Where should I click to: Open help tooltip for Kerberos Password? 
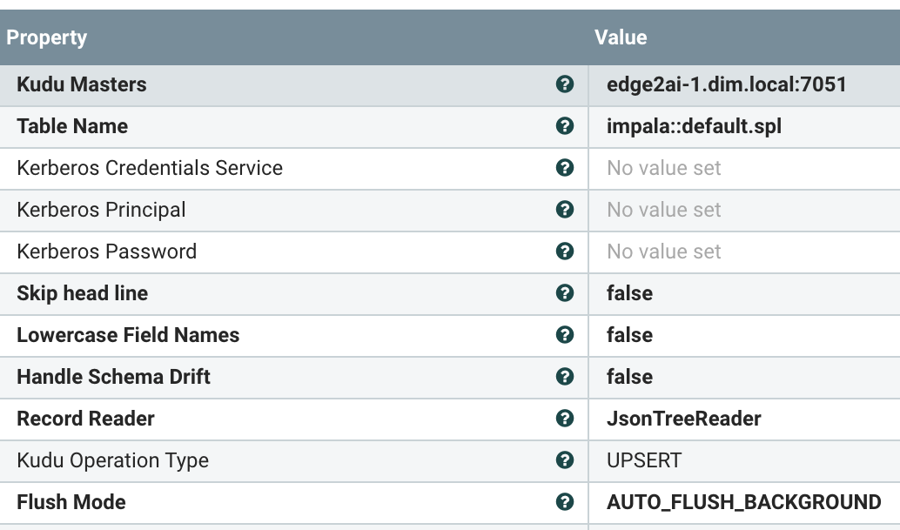click(x=565, y=252)
